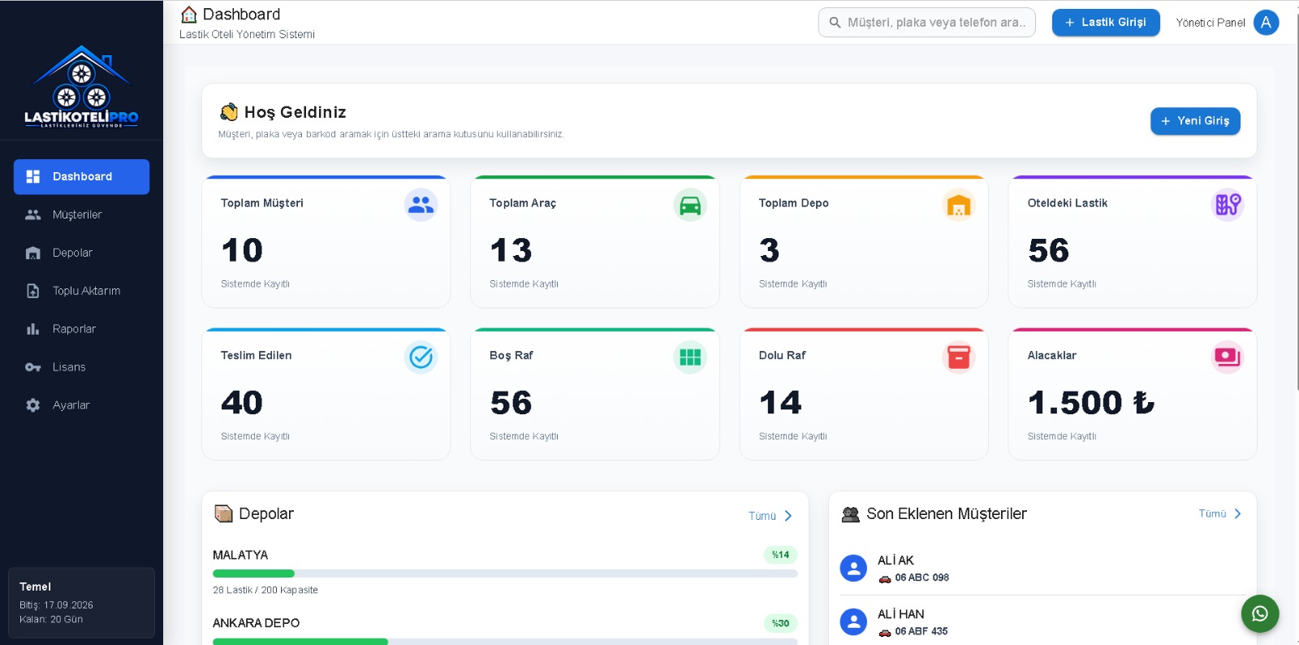Click the Oteldeki Lastik card icon
This screenshot has height=645, width=1299.
pos(1228,205)
